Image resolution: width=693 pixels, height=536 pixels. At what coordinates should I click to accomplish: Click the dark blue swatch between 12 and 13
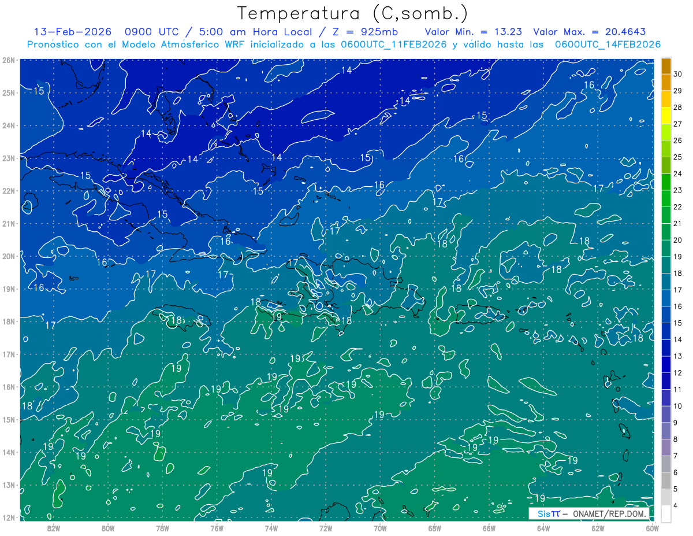[x=666, y=364]
